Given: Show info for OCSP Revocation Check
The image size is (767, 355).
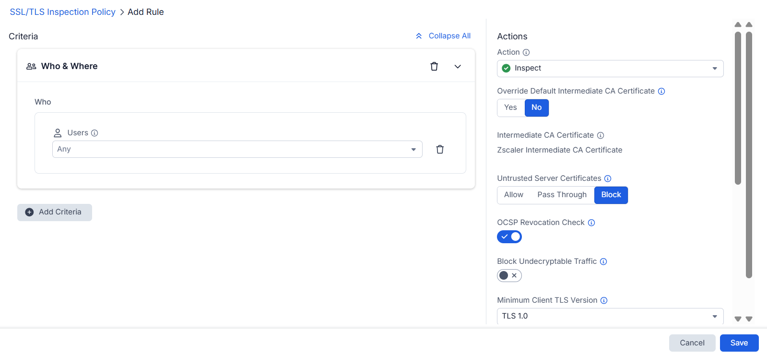Looking at the screenshot, I should tap(591, 223).
